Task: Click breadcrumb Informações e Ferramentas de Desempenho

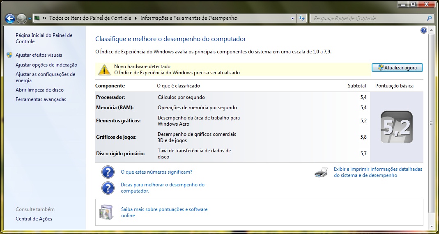Action: tap(189, 18)
